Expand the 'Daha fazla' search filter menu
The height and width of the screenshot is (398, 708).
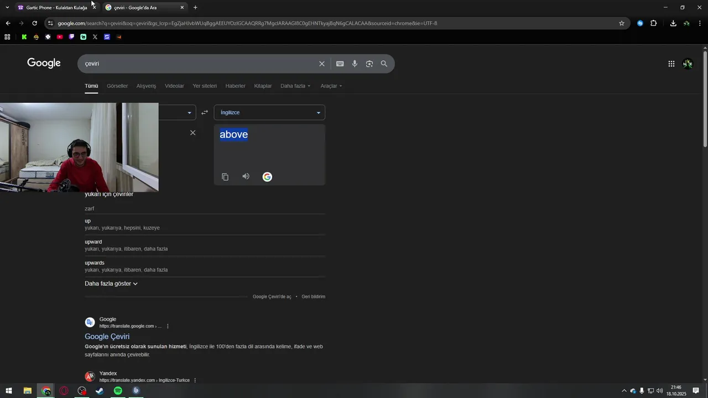(295, 86)
